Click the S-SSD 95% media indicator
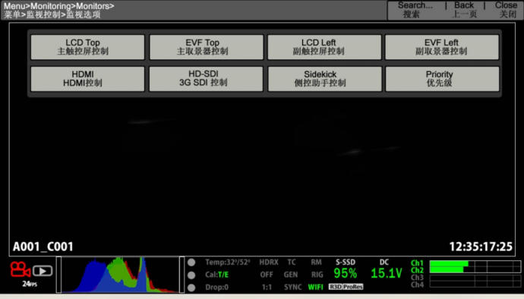Screen dimensions: 524x299 (x=346, y=270)
